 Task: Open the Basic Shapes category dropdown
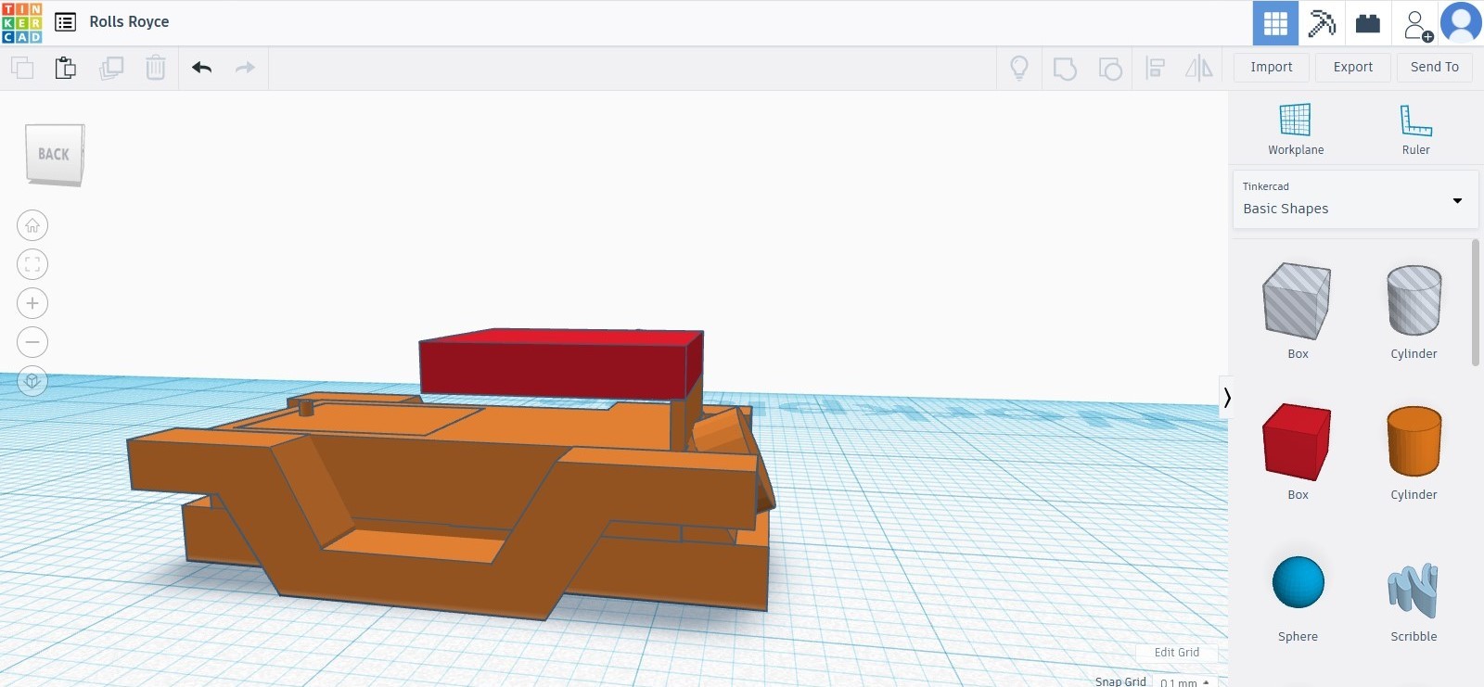click(1355, 199)
